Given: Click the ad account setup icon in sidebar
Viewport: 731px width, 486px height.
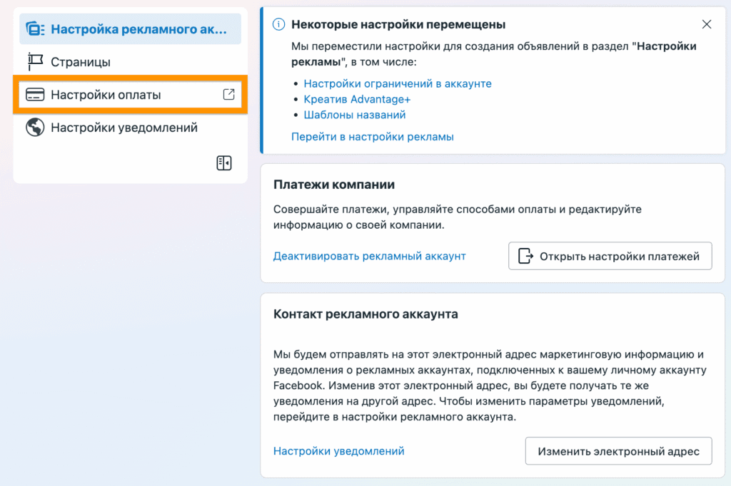Looking at the screenshot, I should coord(35,29).
